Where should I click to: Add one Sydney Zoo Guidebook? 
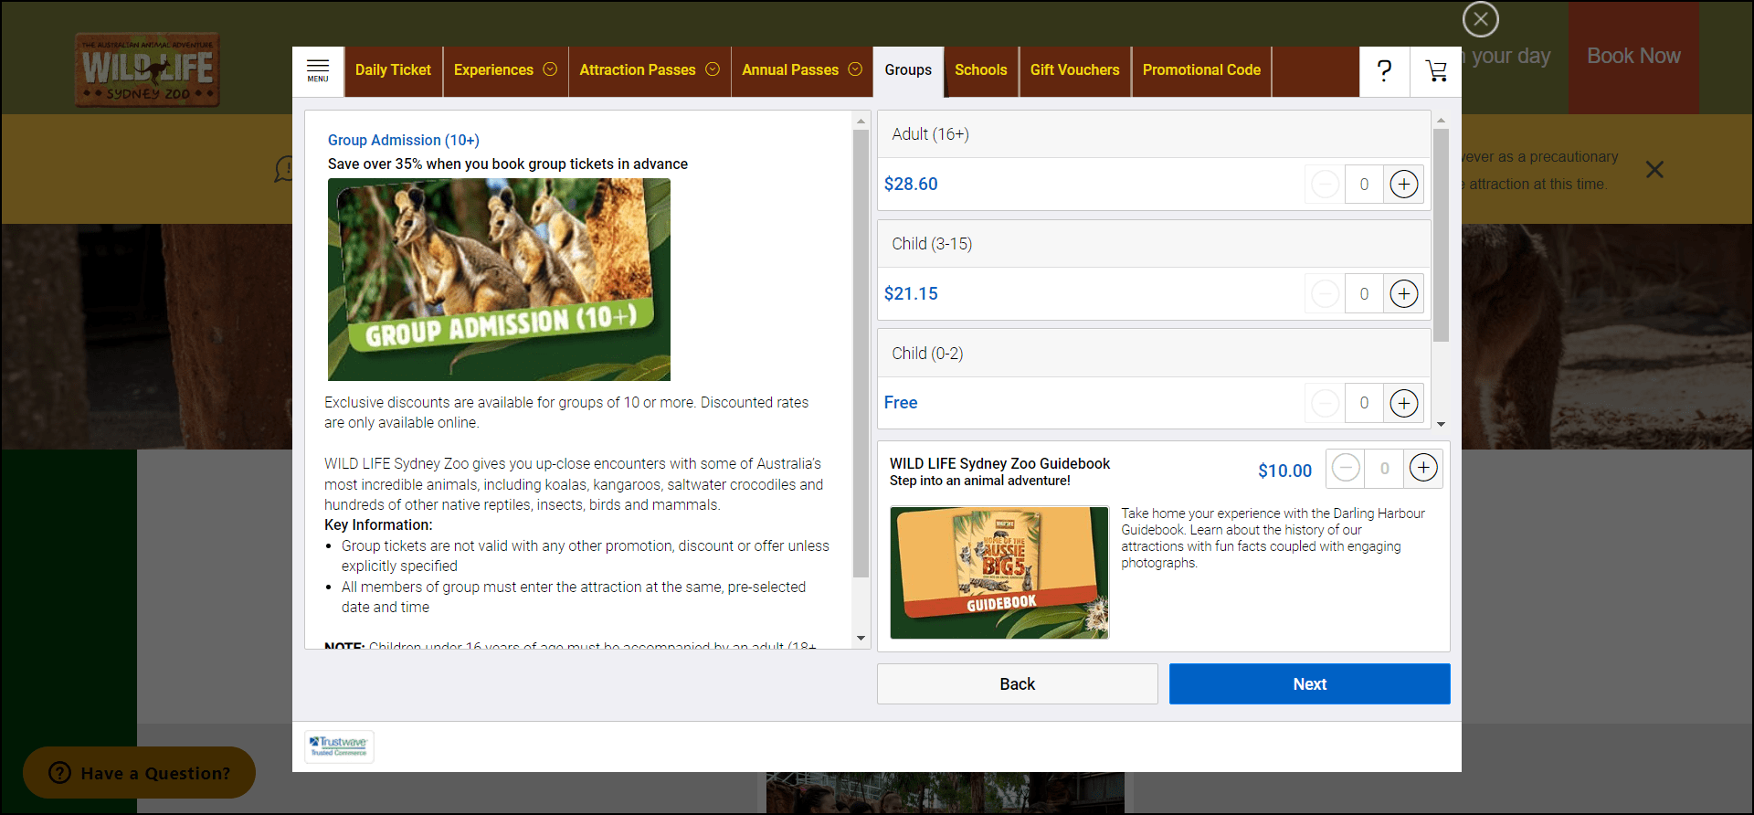point(1423,468)
